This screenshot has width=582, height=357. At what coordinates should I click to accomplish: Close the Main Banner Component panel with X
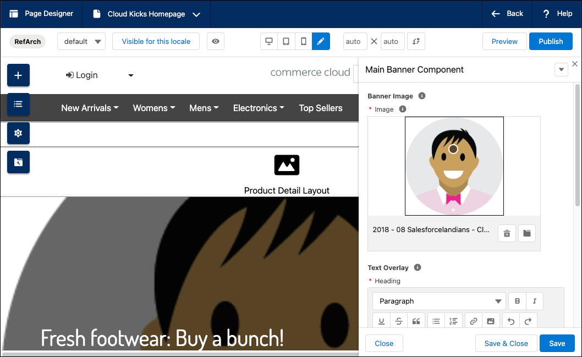[x=575, y=64]
